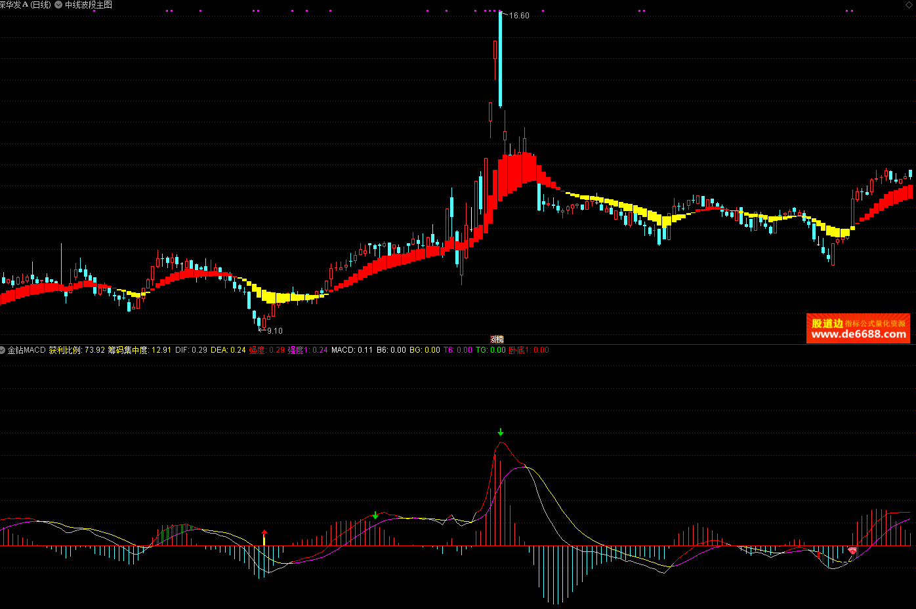Click the 筹码集中度: 12.91 value
This screenshot has width=916, height=609.
(139, 350)
